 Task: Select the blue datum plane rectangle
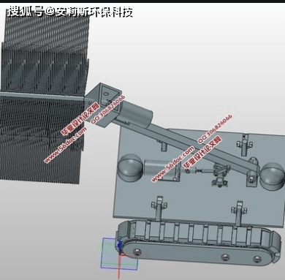coord(119,254)
